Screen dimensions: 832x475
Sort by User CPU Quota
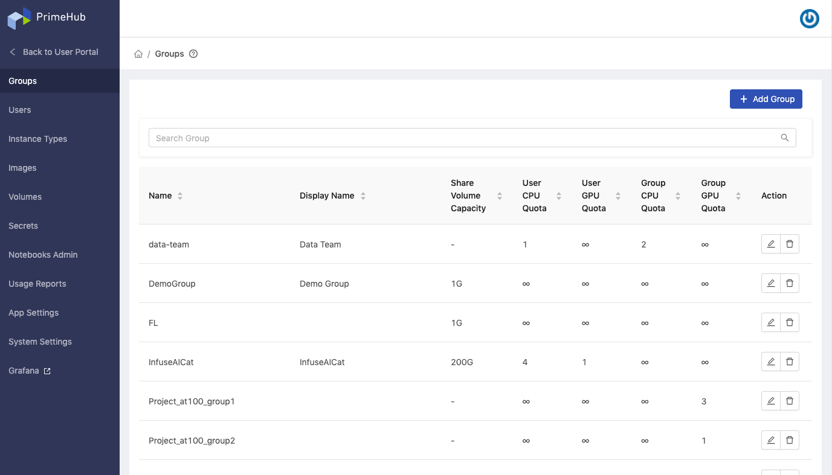coord(559,196)
